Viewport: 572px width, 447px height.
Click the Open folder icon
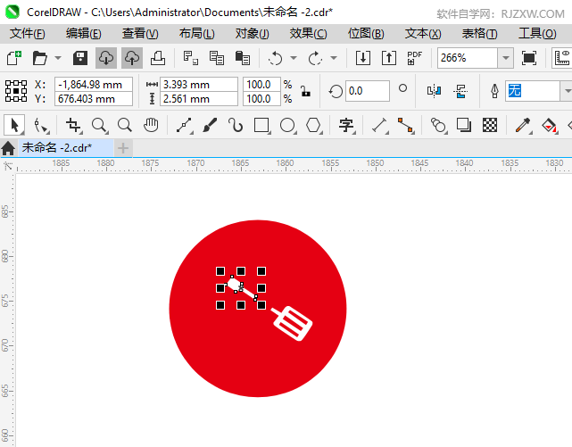click(x=39, y=58)
